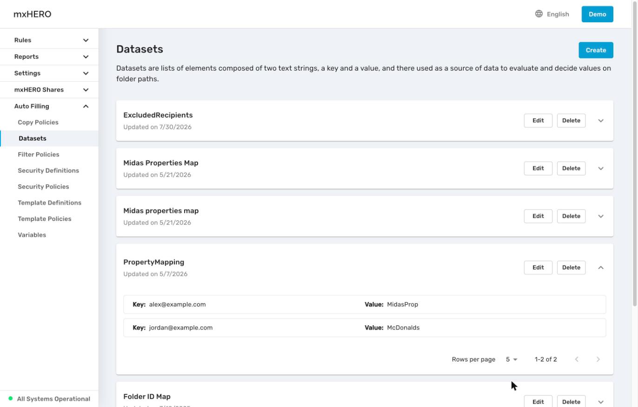Screen dimensions: 638x407
Task: Open Template Definitions page
Action: (x=49, y=203)
